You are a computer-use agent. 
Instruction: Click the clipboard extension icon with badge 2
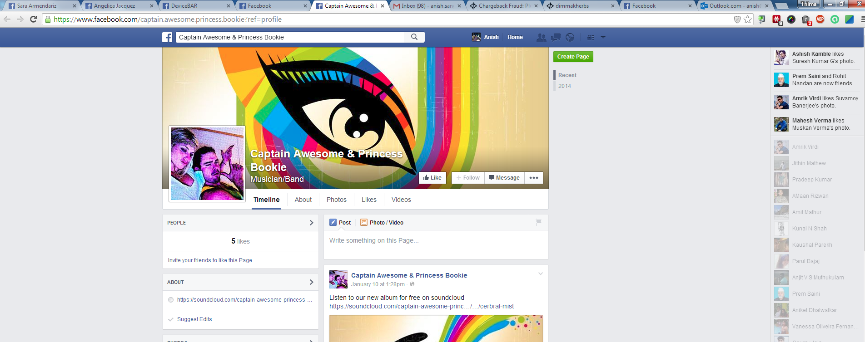click(x=806, y=20)
